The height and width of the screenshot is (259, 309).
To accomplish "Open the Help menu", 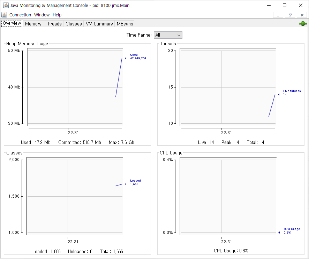I will (57, 15).
